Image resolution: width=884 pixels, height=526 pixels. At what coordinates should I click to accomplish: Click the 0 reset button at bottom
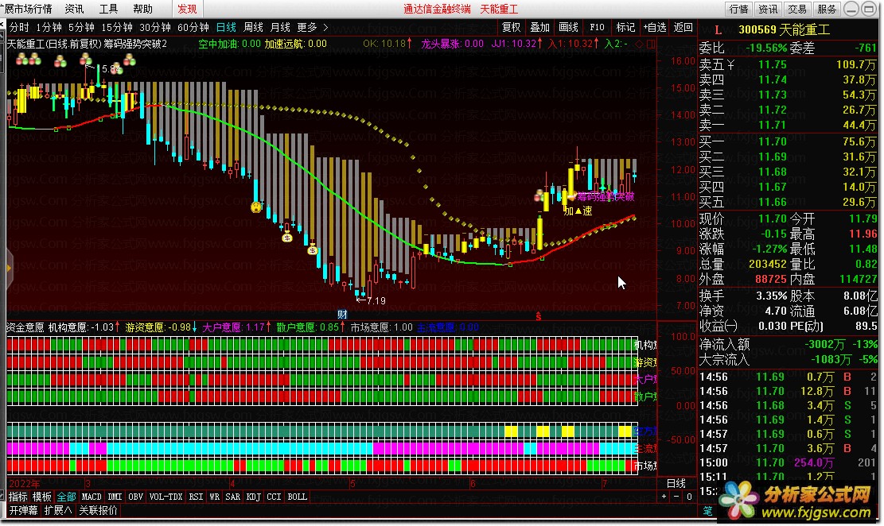pyautogui.click(x=689, y=497)
